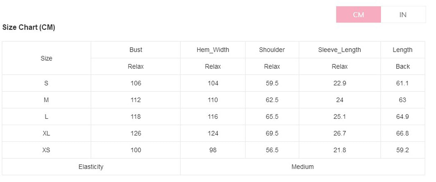Click the 59.5 shoulder value for S

[272, 83]
